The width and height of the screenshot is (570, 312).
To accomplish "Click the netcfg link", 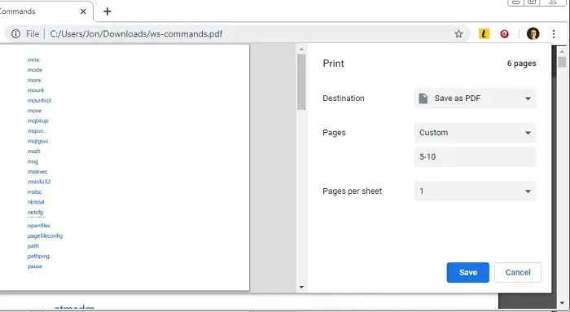I will point(35,213).
